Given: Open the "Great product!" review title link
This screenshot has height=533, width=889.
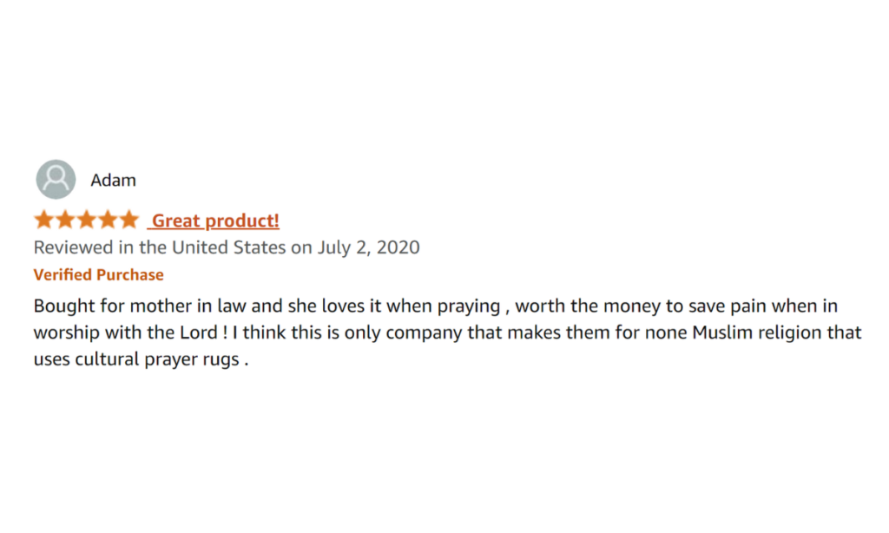Looking at the screenshot, I should [215, 221].
